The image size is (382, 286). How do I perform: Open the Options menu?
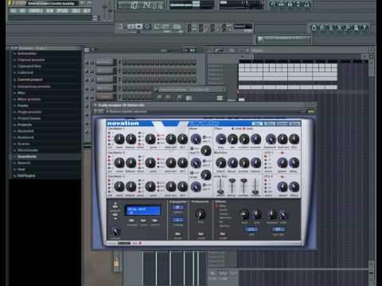pos(63,10)
